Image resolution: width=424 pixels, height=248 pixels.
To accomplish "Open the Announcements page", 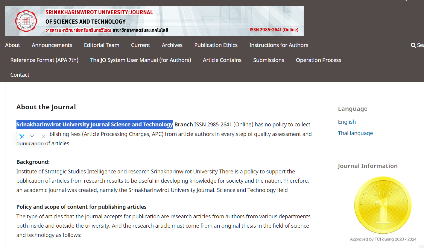I will tap(52, 45).
